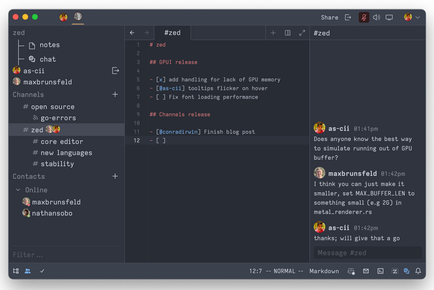Click the leave call icon beside as-cii

coord(115,71)
